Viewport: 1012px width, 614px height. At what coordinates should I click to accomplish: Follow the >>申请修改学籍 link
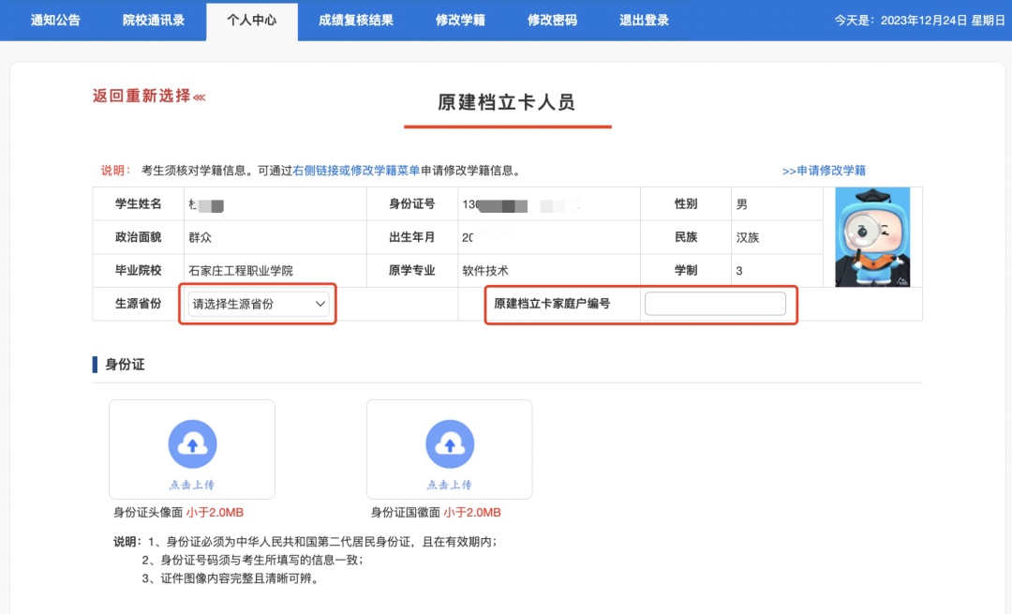[x=824, y=171]
